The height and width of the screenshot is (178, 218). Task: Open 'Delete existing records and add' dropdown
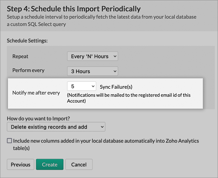coord(56,127)
